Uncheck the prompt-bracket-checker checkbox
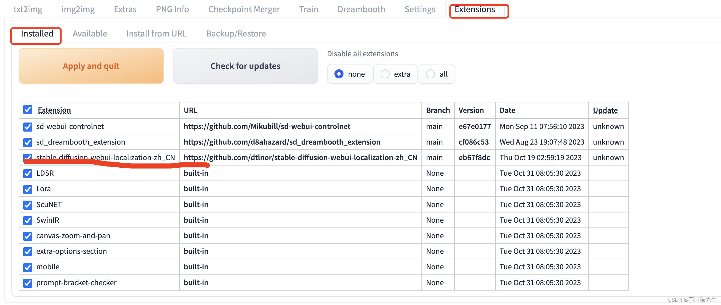721x305 pixels. (x=28, y=283)
